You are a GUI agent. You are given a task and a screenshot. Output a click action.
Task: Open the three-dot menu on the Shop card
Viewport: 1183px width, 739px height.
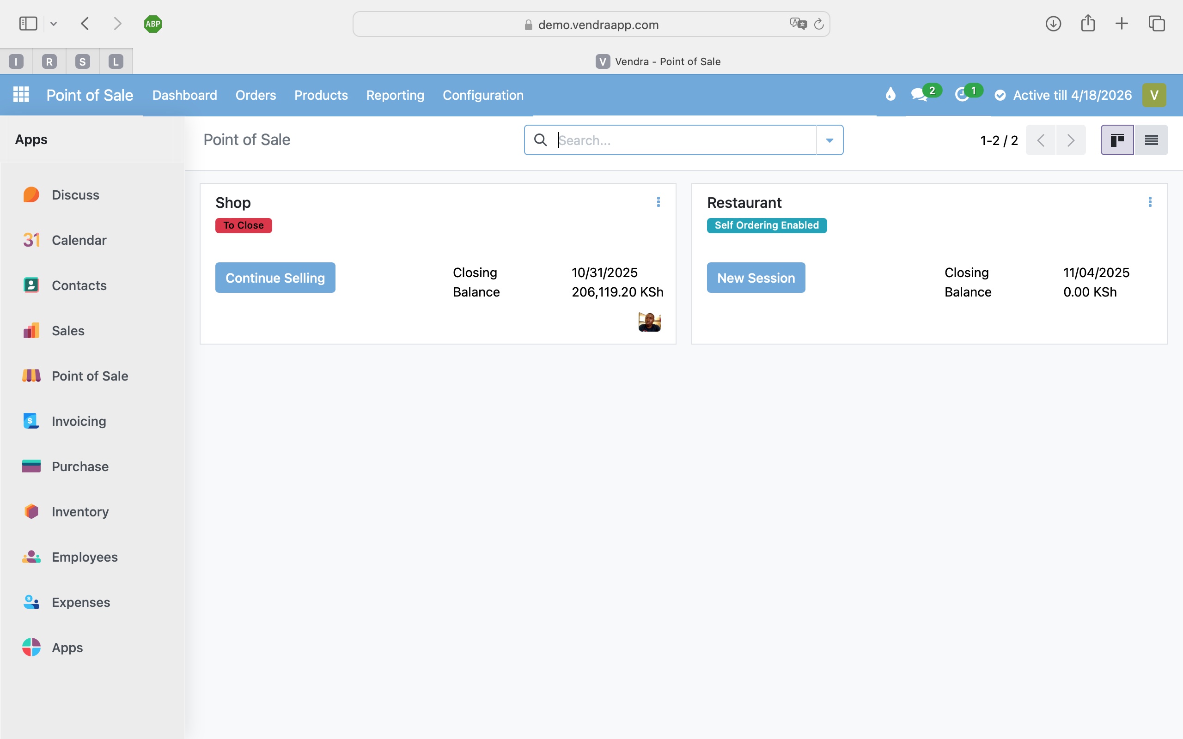click(x=659, y=202)
